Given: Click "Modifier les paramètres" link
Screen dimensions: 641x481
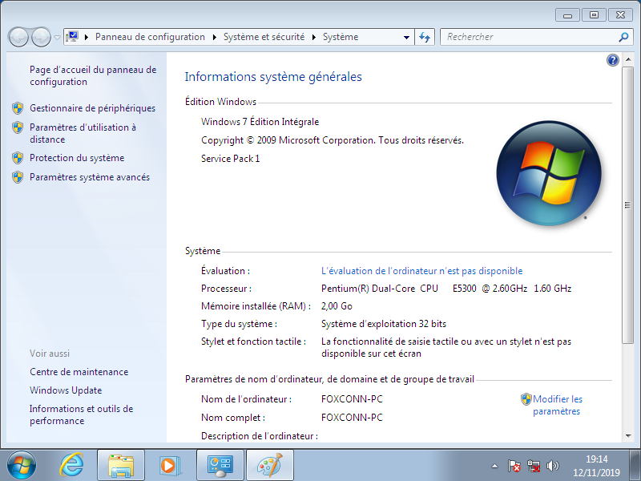Looking at the screenshot, I should tap(557, 405).
